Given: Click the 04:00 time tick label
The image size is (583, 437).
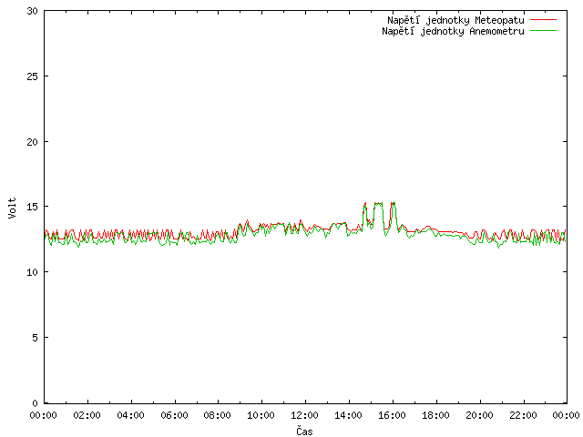Looking at the screenshot, I should [x=130, y=415].
